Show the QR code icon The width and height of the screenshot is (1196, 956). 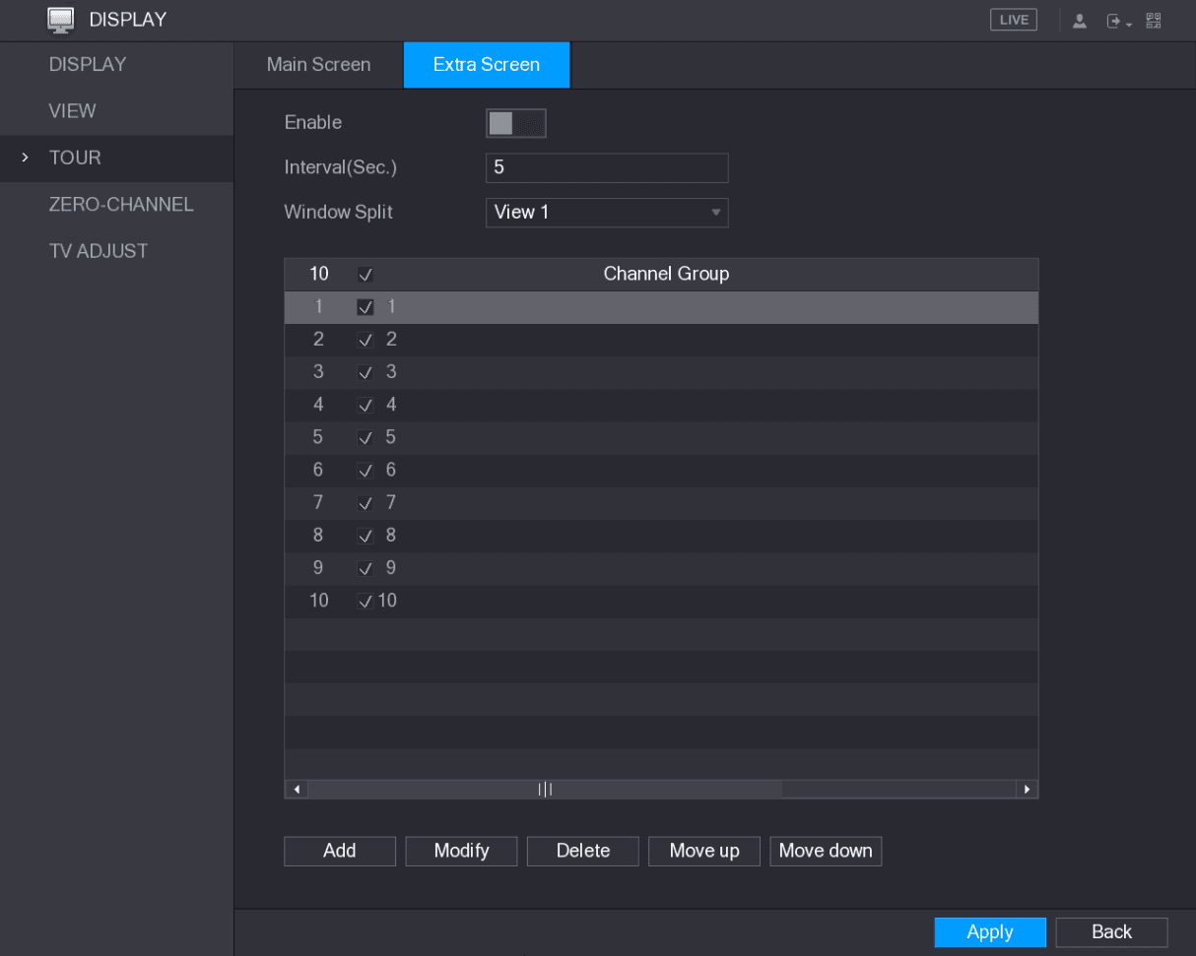click(x=1152, y=21)
